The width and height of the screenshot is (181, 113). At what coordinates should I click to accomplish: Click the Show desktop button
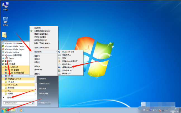[180, 110]
